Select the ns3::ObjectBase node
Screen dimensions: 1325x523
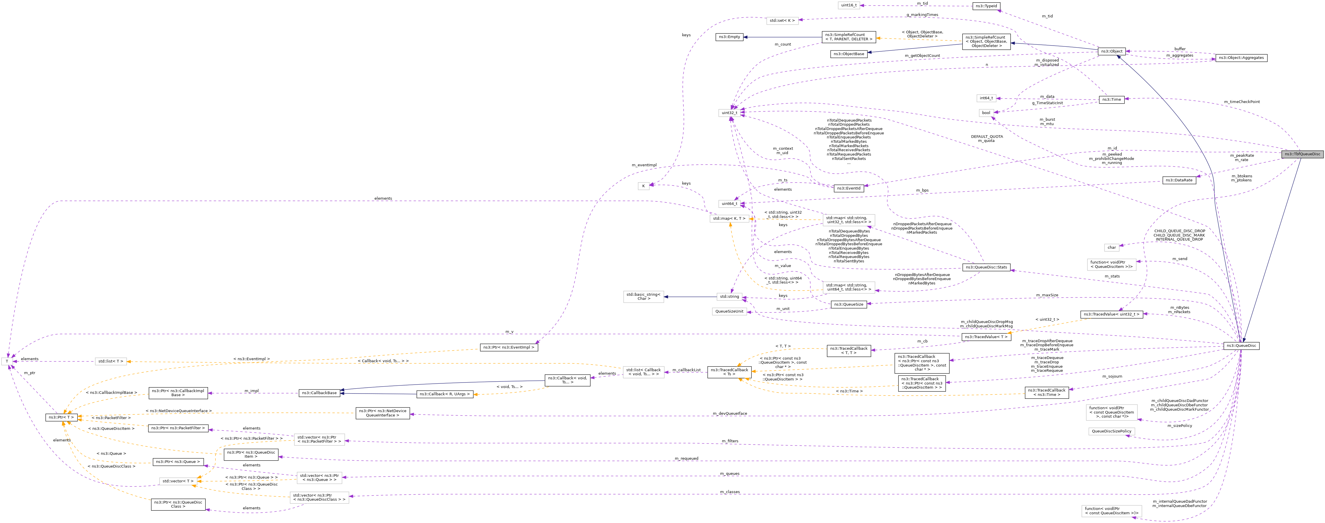point(849,54)
